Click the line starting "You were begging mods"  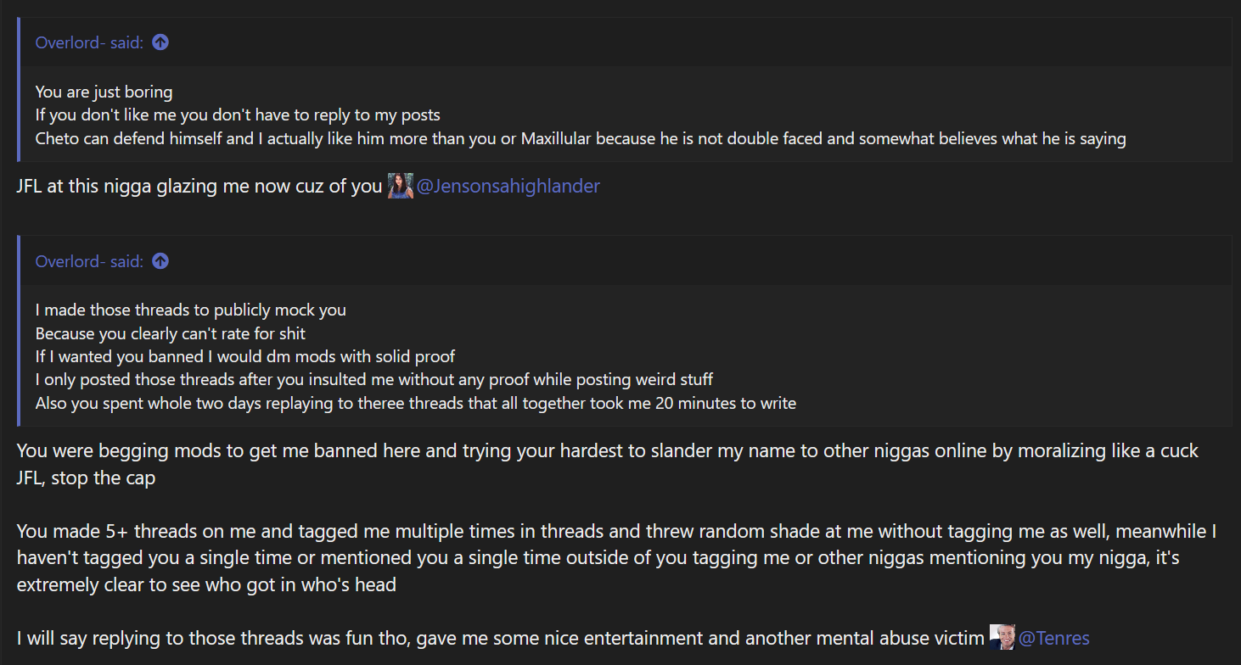pyautogui.click(x=607, y=450)
